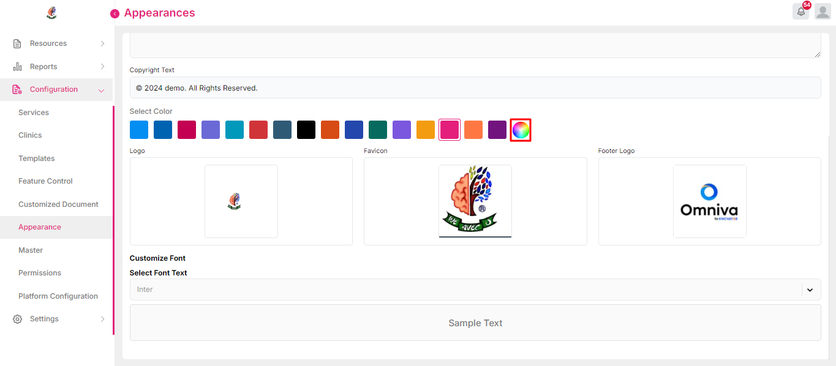Select the Customized Document link

58,204
